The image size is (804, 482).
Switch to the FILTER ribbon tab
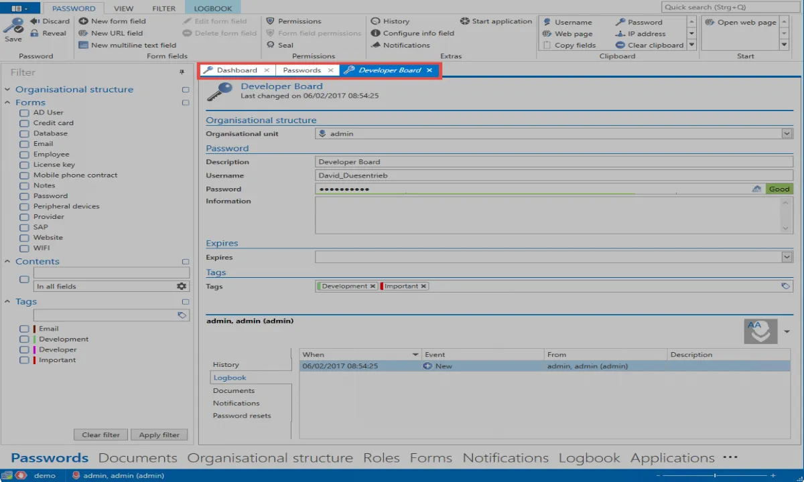pos(163,9)
